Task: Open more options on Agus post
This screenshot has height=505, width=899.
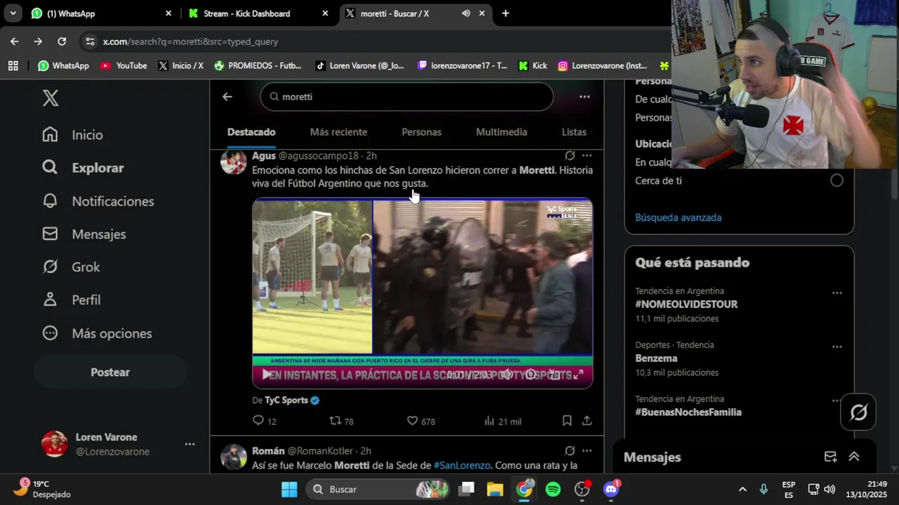Action: click(x=586, y=156)
